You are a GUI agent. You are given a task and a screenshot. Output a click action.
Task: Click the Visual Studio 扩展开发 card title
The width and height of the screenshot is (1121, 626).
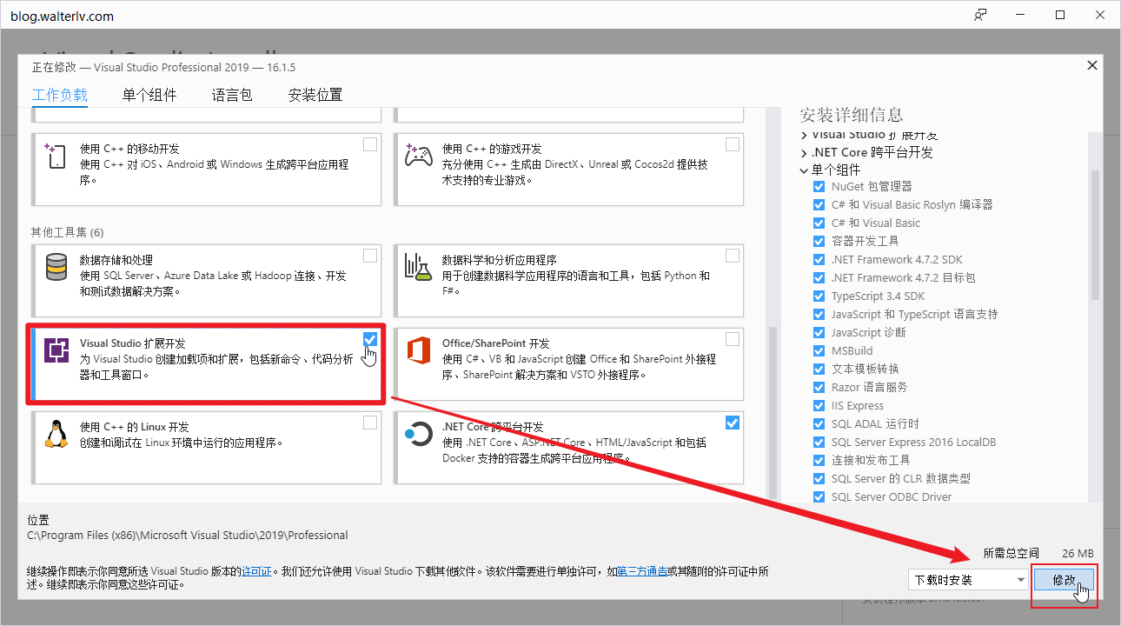click(133, 344)
